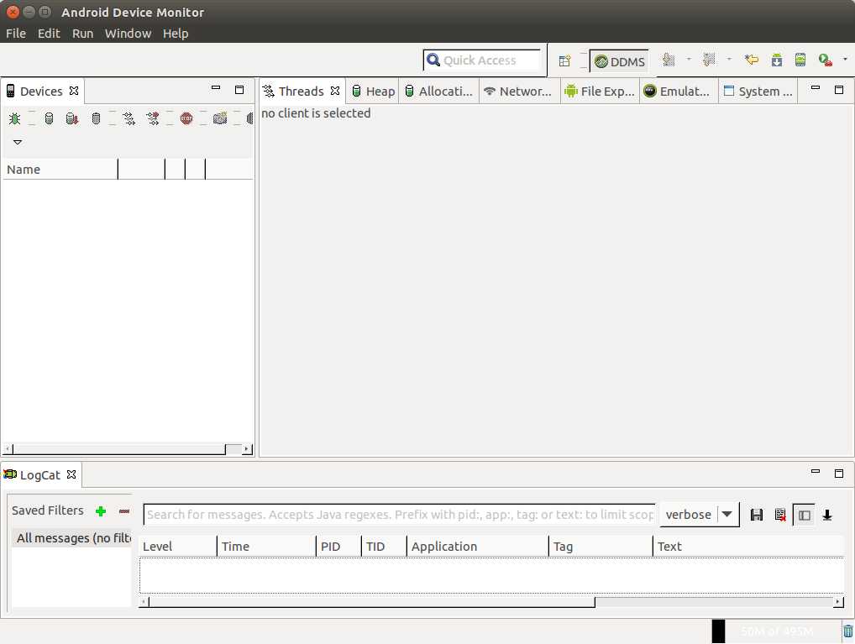
Task: Open the Window menu
Action: 128,34
